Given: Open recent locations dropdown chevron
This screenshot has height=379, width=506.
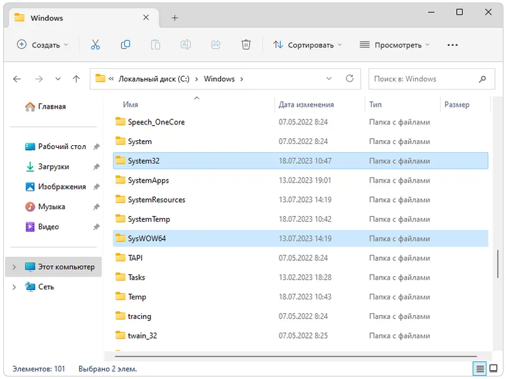Looking at the screenshot, I should (58, 79).
